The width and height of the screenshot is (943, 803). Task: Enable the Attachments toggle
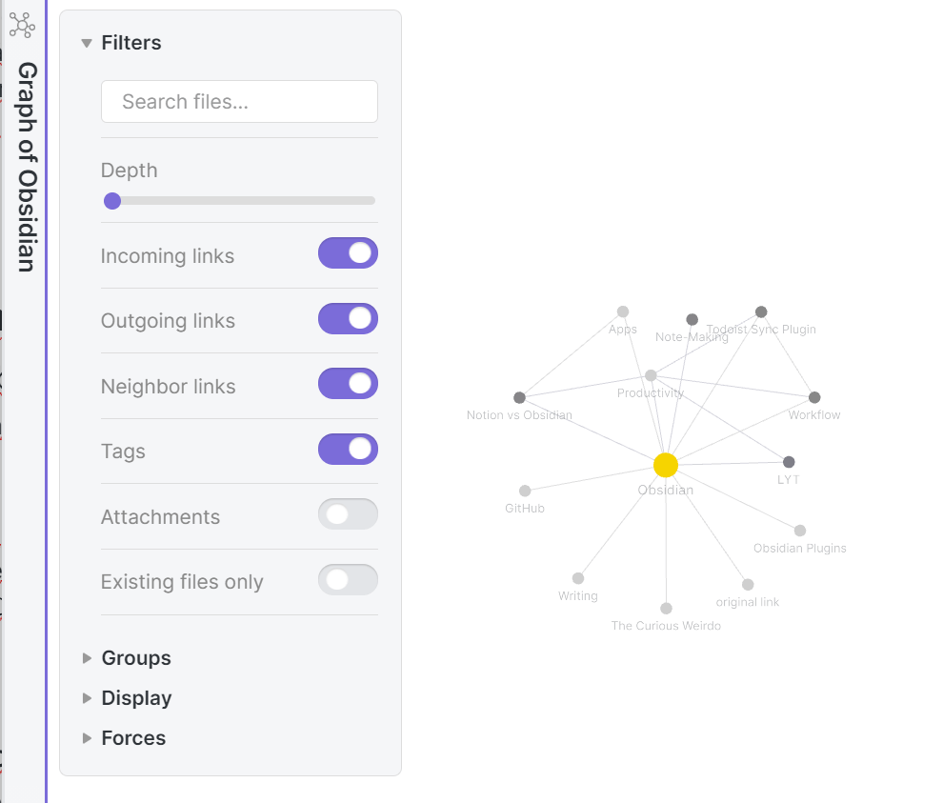[x=348, y=515]
